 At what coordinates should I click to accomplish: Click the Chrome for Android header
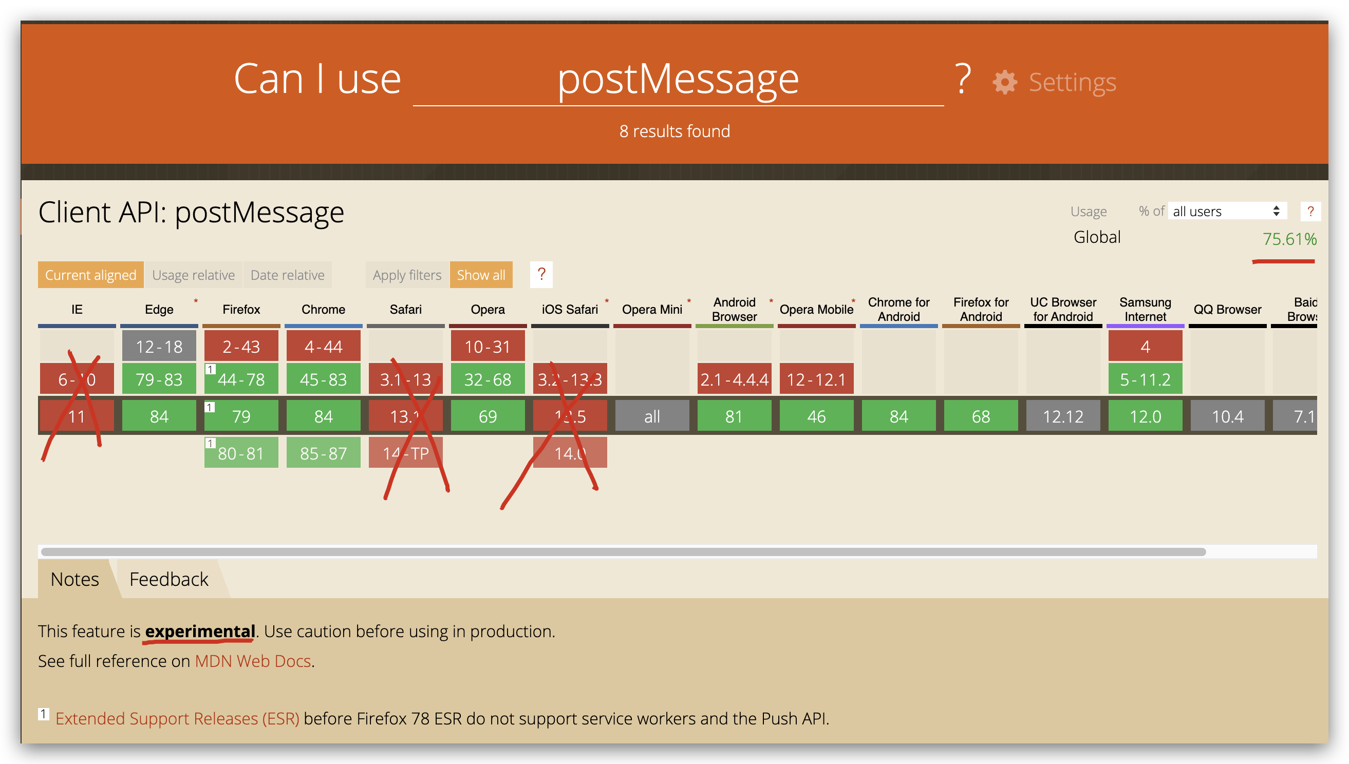pyautogui.click(x=898, y=310)
